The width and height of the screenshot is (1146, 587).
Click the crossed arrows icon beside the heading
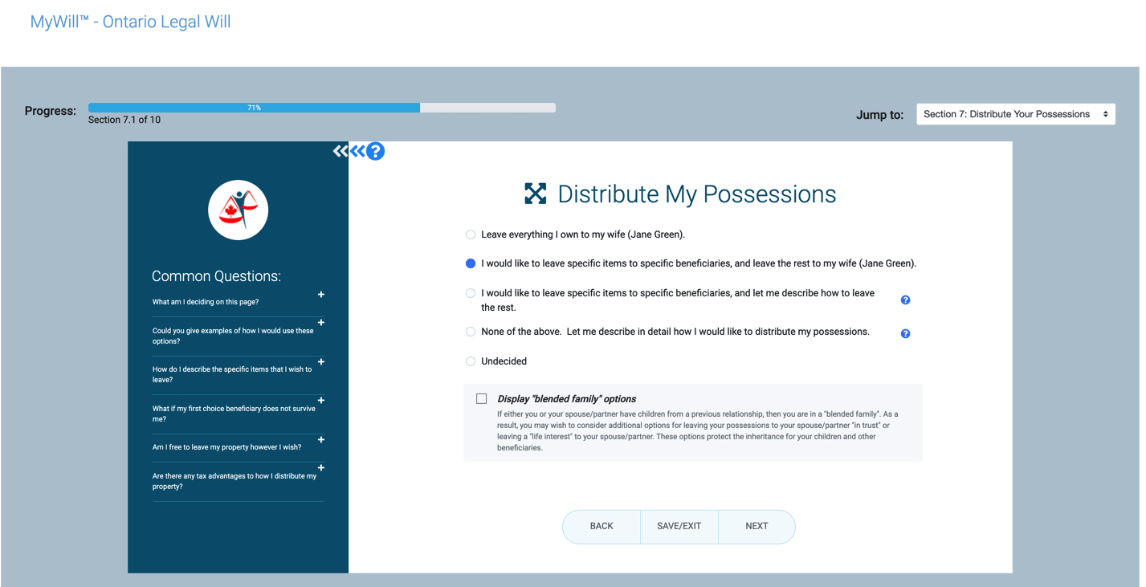click(x=536, y=194)
